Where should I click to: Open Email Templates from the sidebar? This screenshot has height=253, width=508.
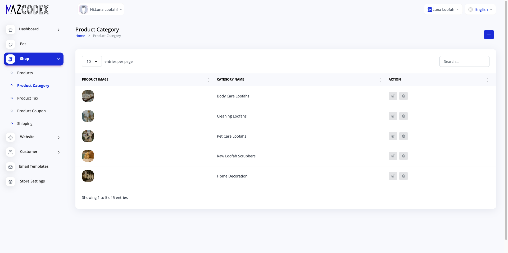coord(34,166)
